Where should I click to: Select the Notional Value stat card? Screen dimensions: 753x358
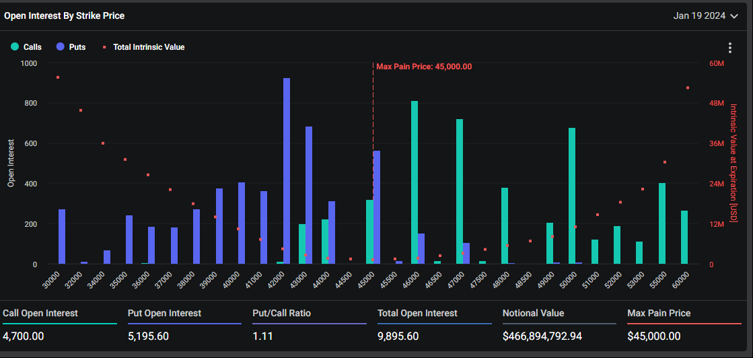pyautogui.click(x=559, y=324)
